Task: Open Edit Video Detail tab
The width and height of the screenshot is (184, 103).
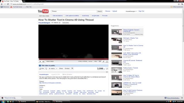Action: pos(44,16)
